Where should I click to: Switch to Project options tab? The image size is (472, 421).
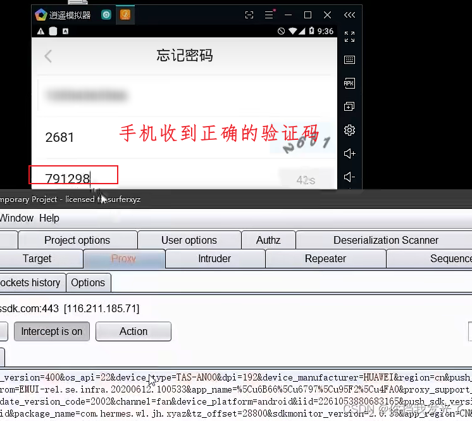coord(77,240)
